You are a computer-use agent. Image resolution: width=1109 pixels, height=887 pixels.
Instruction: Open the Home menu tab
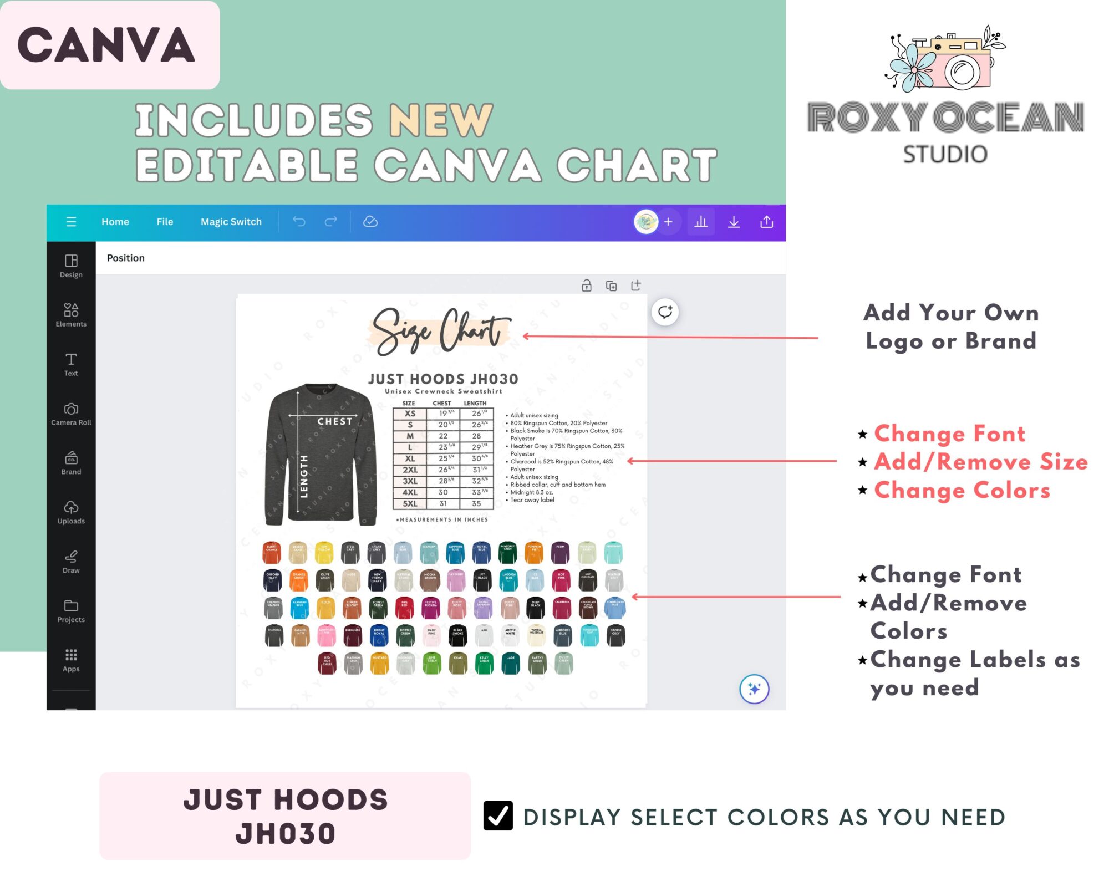click(x=115, y=221)
